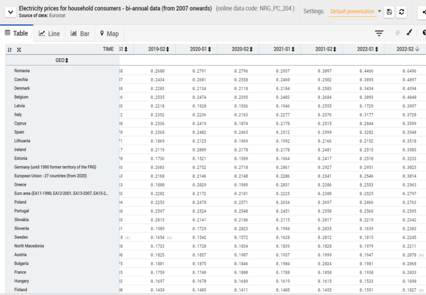Screen dimensions: 426x295
Task: Click the share icon at top right
Action: [423, 12]
